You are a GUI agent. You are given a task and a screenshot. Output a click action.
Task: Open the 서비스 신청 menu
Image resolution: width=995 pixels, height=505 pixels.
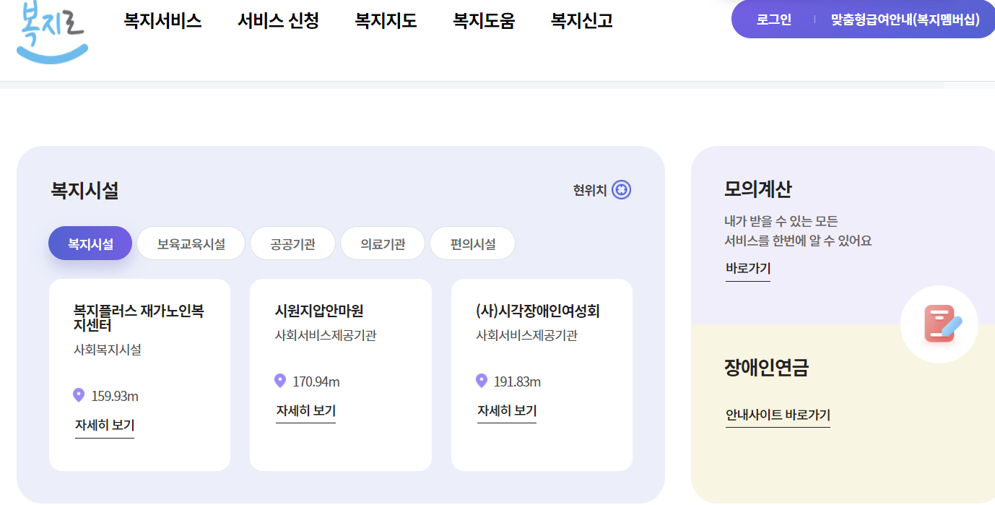(x=278, y=21)
